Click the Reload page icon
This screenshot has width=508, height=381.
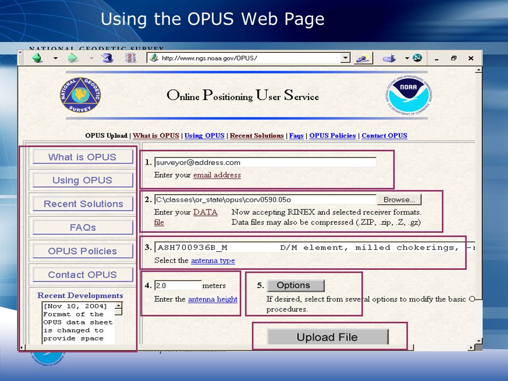point(107,58)
